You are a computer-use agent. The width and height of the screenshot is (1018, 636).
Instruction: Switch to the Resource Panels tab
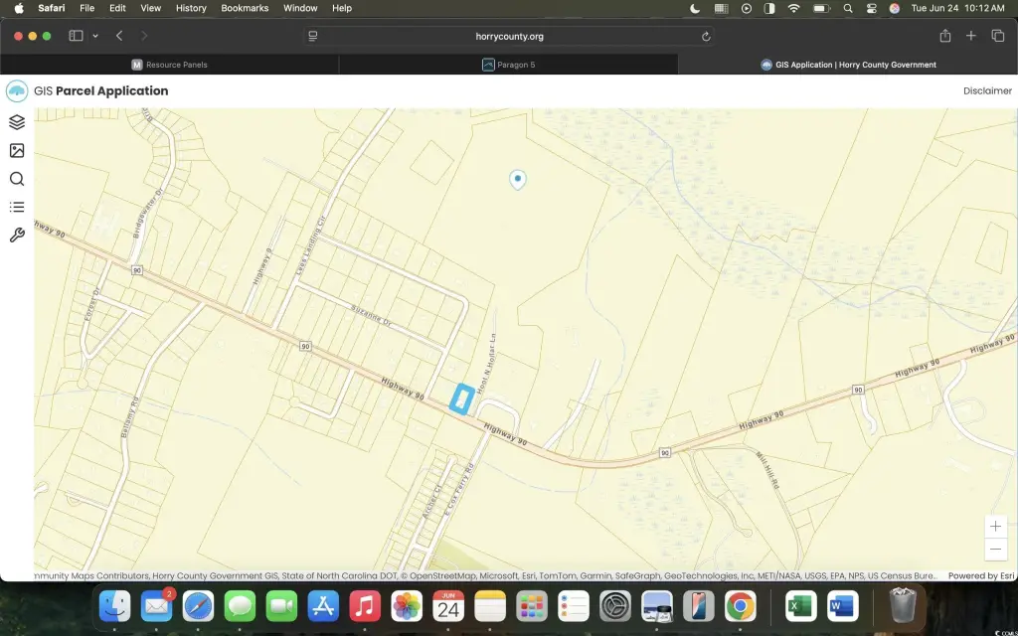(x=169, y=65)
